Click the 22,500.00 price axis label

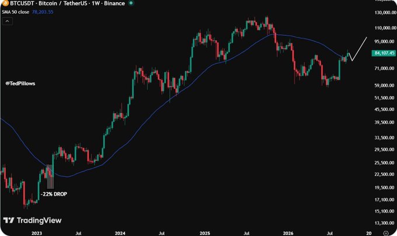385,174
